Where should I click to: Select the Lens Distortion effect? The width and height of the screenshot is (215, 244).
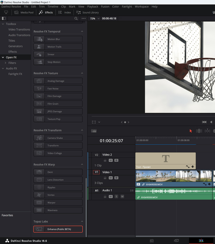click(x=58, y=180)
